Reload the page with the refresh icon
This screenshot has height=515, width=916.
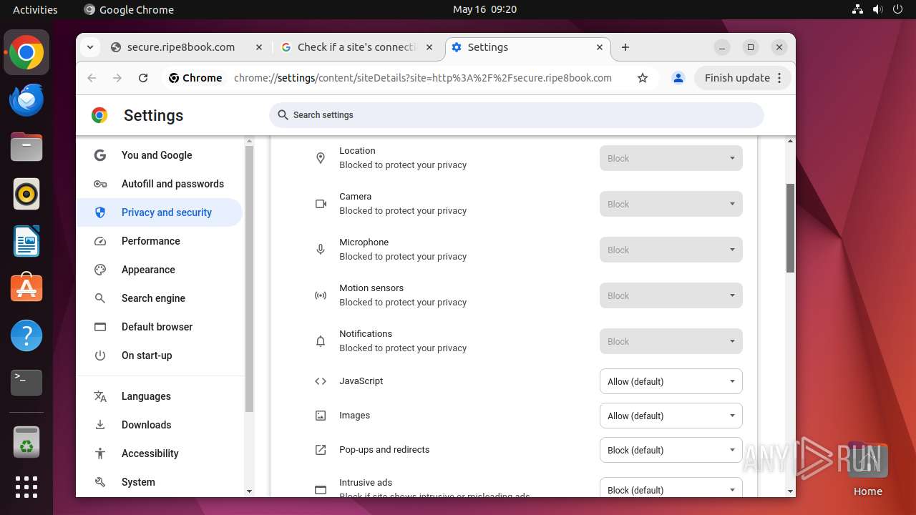[143, 78]
